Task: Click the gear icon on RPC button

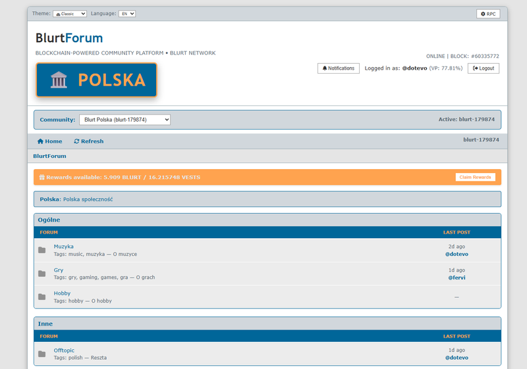Action: pyautogui.click(x=483, y=14)
